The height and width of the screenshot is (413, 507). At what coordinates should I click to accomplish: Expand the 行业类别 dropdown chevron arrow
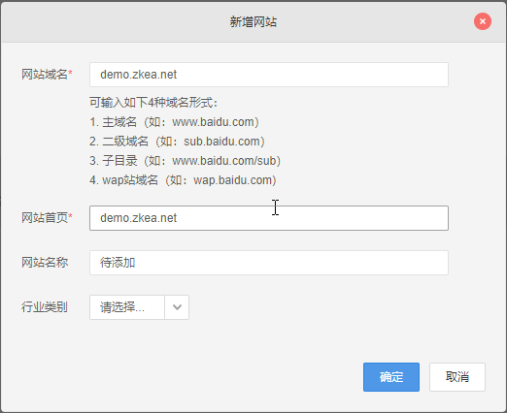177,307
